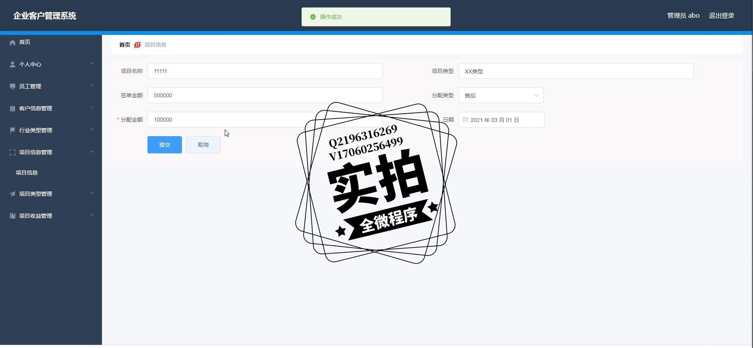Click the person icon beside 个人中心
This screenshot has height=348, width=753.
point(13,64)
